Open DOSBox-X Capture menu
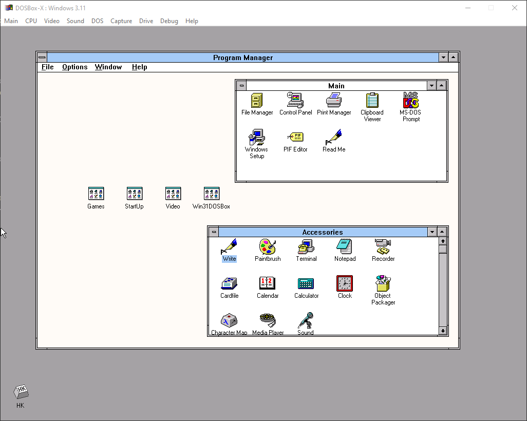 (121, 21)
